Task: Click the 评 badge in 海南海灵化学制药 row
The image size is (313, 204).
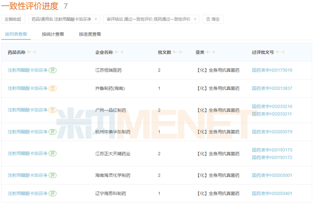Action: pos(52,175)
